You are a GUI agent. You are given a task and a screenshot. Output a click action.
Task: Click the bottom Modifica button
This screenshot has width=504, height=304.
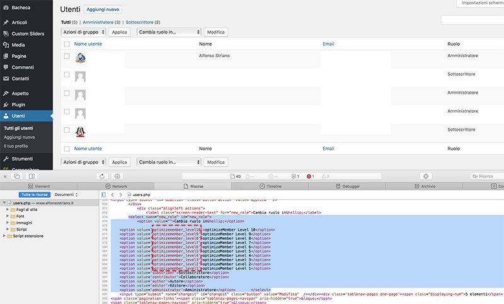tap(215, 162)
